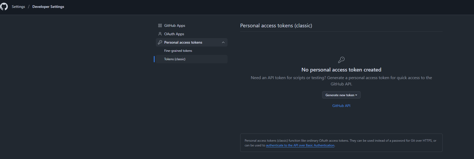Image resolution: width=474 pixels, height=159 pixels.
Task: Go to Settings in the breadcrumb
Action: [x=18, y=7]
